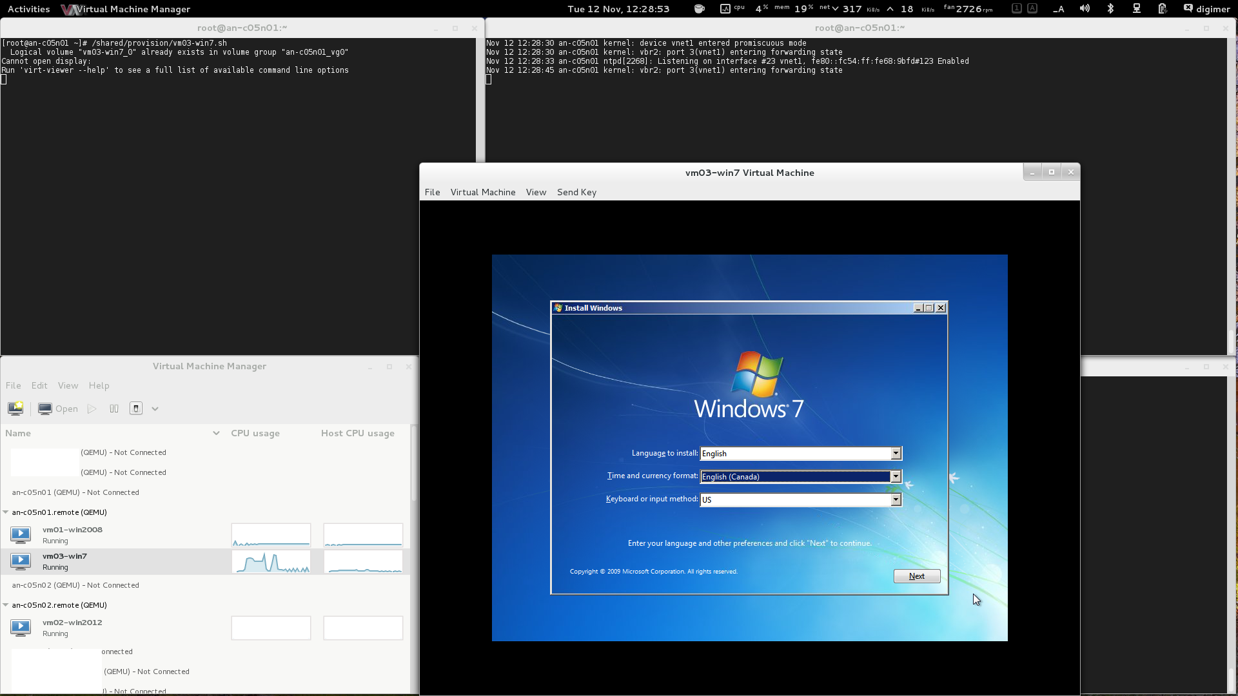Select an-c05n01 (QEMU) - Not Connected row
Viewport: 1238px width, 696px height.
point(205,492)
